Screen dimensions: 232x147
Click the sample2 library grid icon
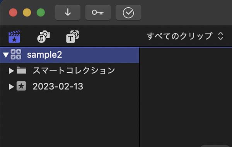16,54
